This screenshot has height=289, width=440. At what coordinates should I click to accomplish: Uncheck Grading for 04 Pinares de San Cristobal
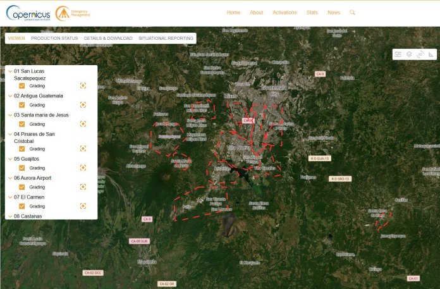22,149
